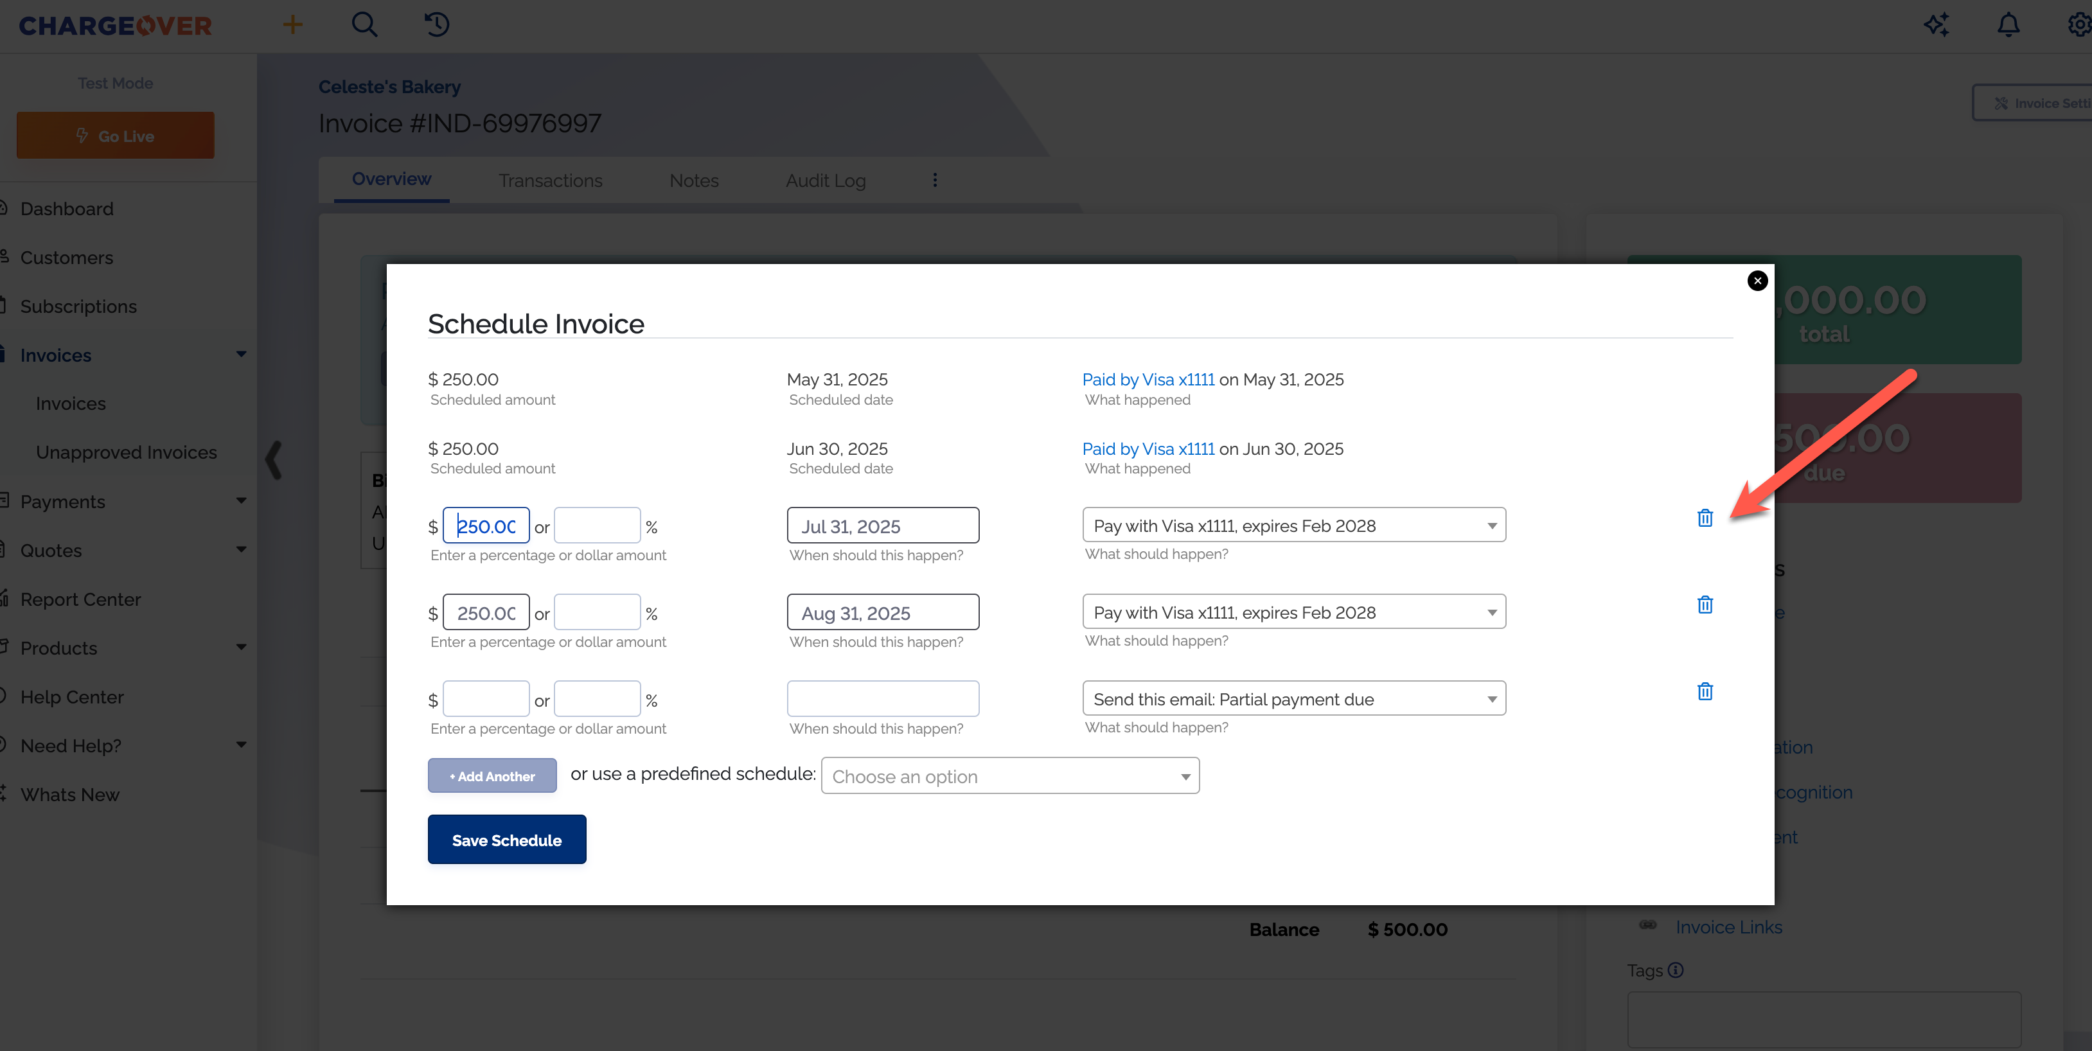Open Report Center in the sidebar
This screenshot has height=1051, width=2092.
80,599
